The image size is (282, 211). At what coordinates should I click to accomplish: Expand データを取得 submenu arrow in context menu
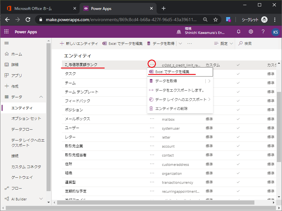point(209,81)
